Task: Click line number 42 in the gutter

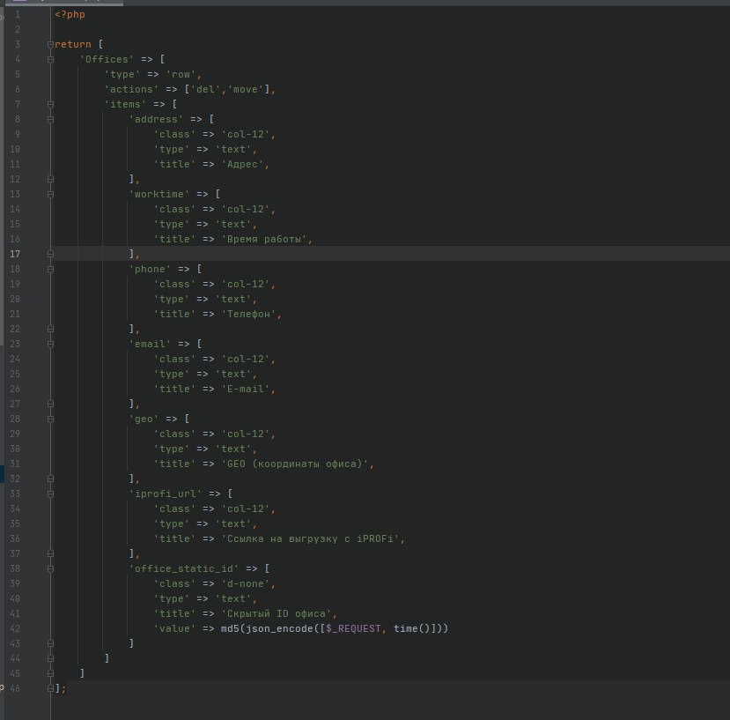Action: (x=15, y=628)
